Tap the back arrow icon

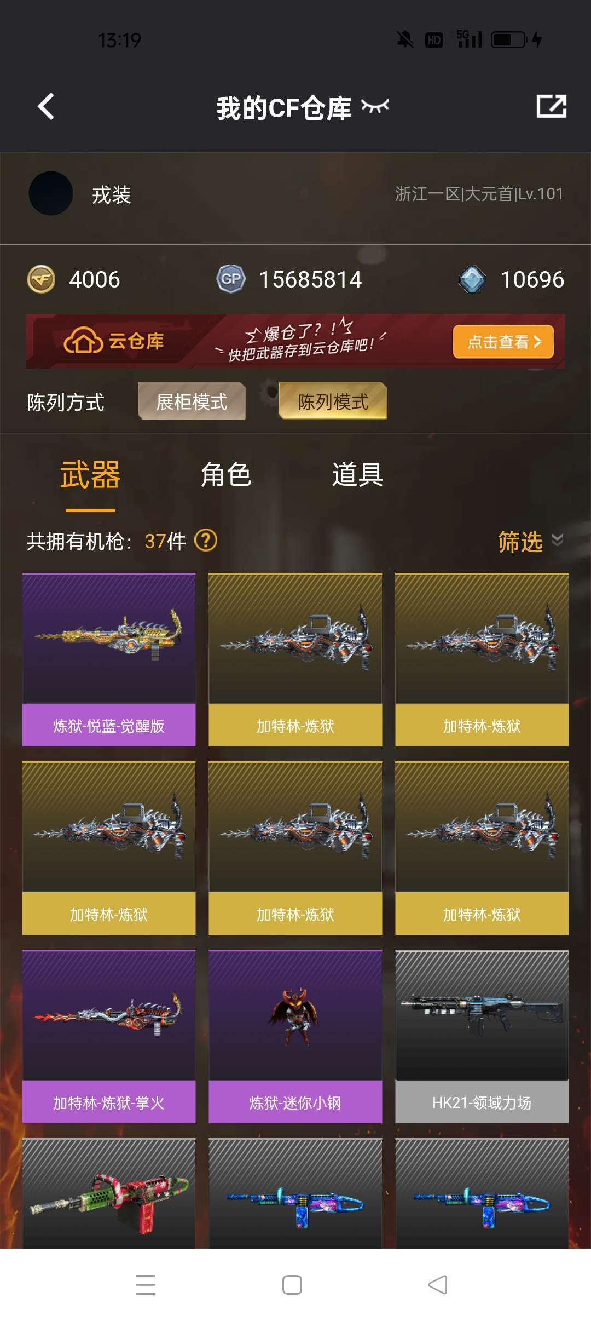coord(47,106)
